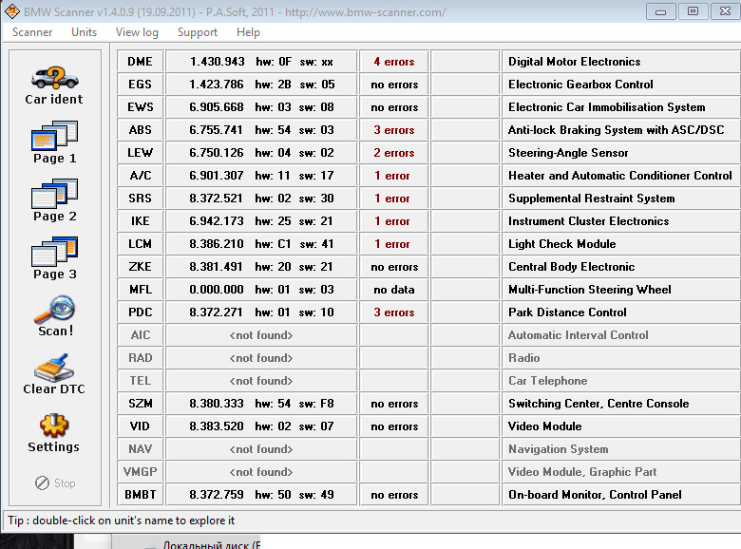The image size is (741, 549).
Task: Select the greyed TEL unit name
Action: [141, 380]
